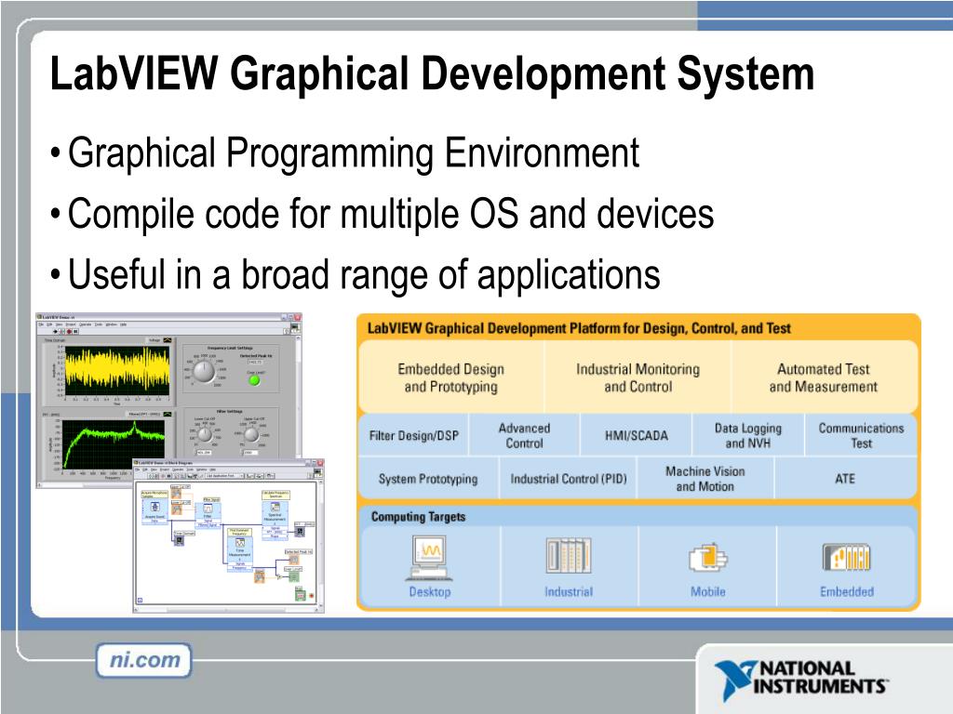The image size is (953, 714).
Task: Open Edit menu in LabVIEW Demo front panel
Action: [x=49, y=324]
